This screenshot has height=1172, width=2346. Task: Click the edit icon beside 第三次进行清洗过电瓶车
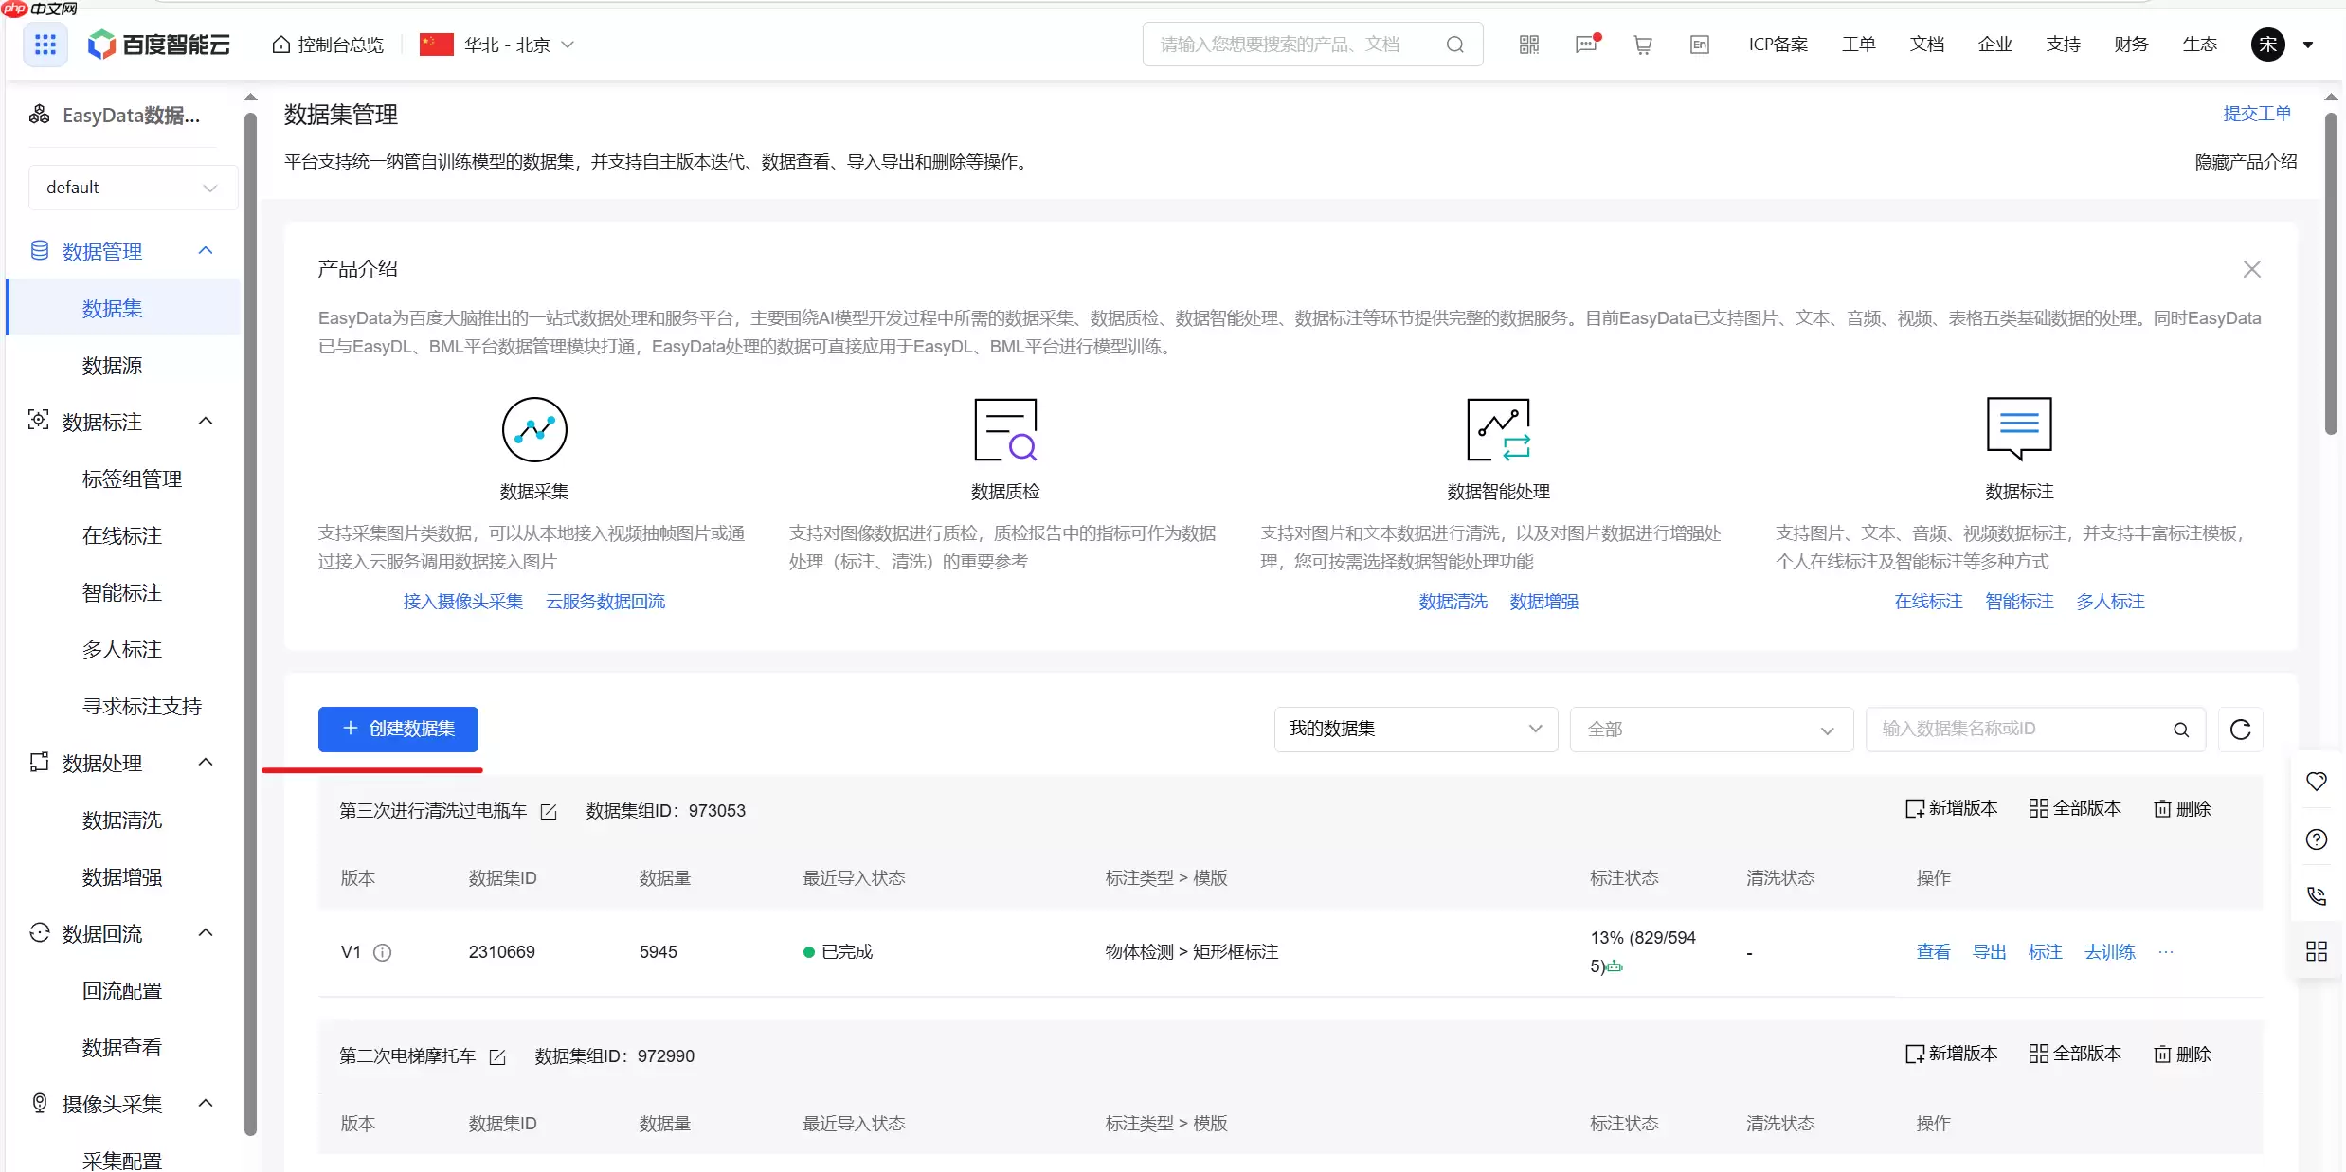pos(548,811)
